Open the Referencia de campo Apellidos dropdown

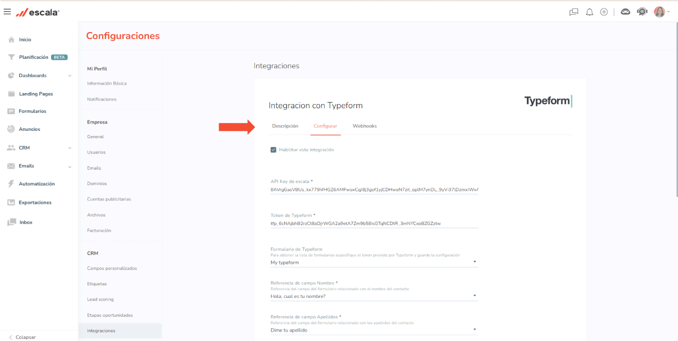pyautogui.click(x=374, y=330)
